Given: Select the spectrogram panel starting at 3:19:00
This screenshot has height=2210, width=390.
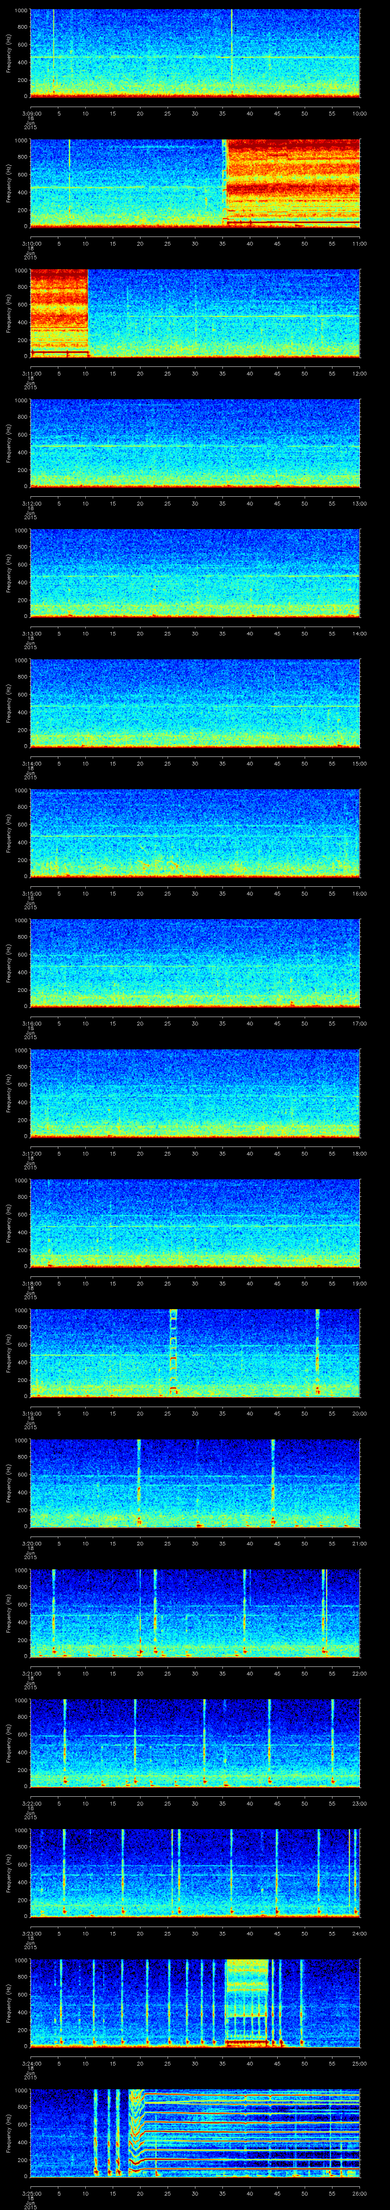Looking at the screenshot, I should click(195, 1353).
